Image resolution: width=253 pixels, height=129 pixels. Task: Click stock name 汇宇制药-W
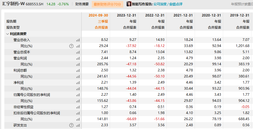14,4
